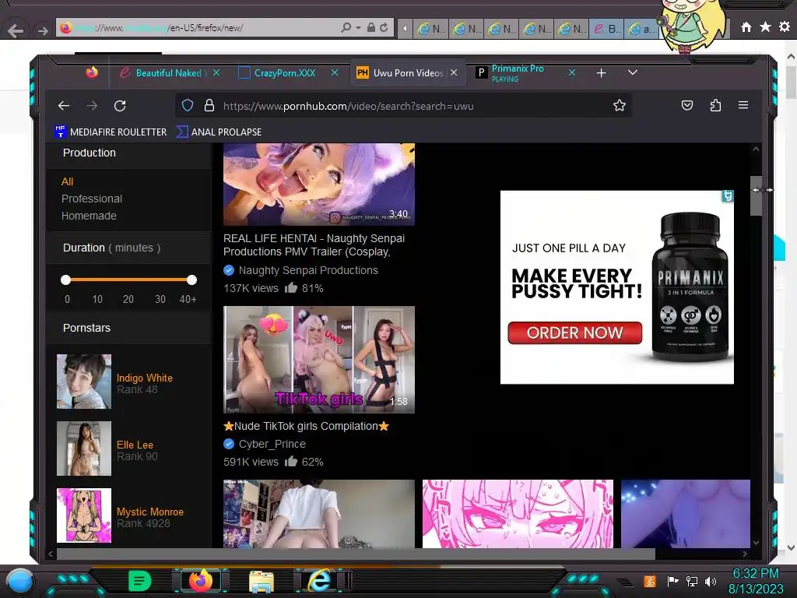Open a new tab with the plus button

(602, 73)
